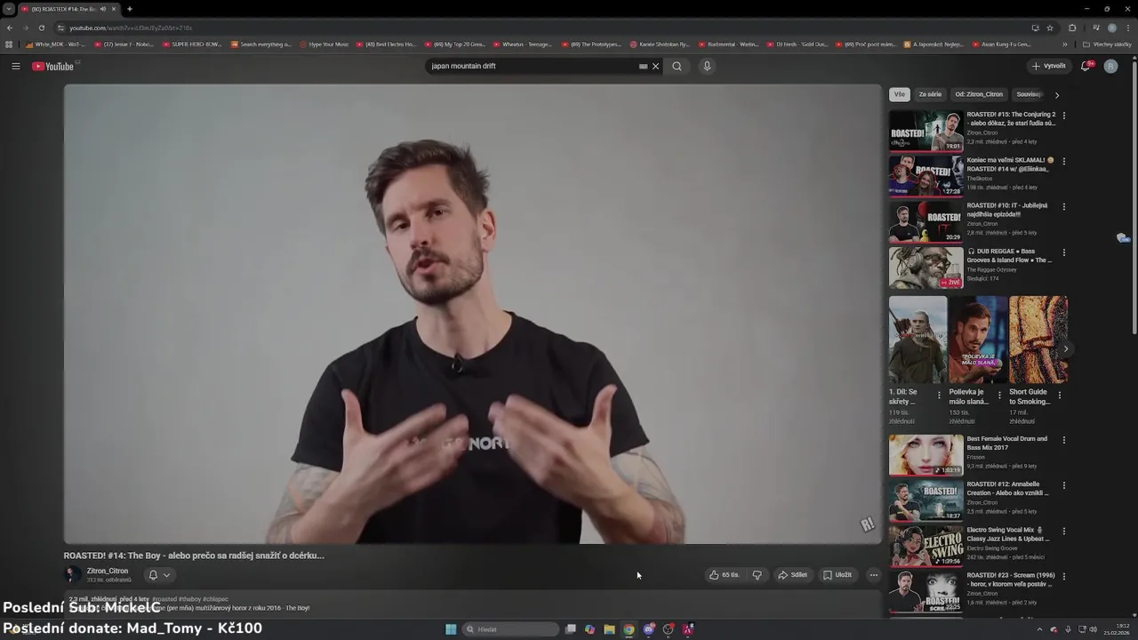Like the video (65 tis.)
This screenshot has height=640, width=1138.
(x=724, y=575)
